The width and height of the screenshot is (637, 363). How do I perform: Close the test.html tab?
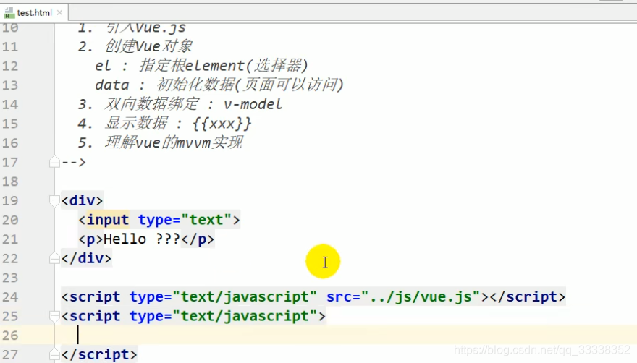(x=59, y=12)
